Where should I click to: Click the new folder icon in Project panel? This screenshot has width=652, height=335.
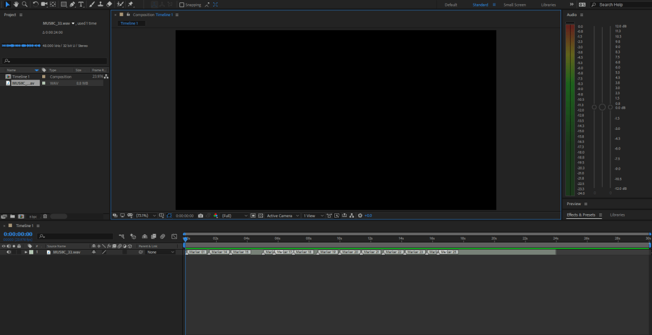(12, 216)
